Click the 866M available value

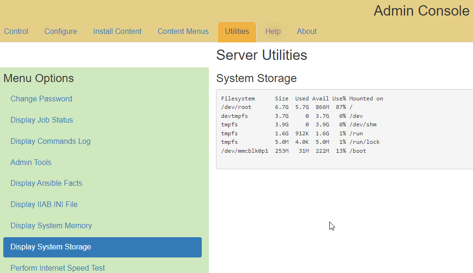click(322, 107)
